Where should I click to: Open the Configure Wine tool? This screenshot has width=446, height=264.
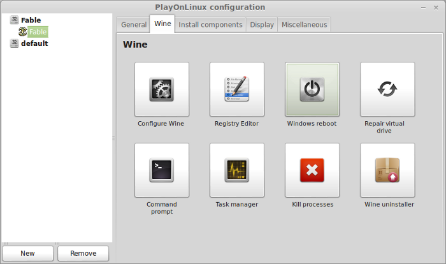[162, 89]
